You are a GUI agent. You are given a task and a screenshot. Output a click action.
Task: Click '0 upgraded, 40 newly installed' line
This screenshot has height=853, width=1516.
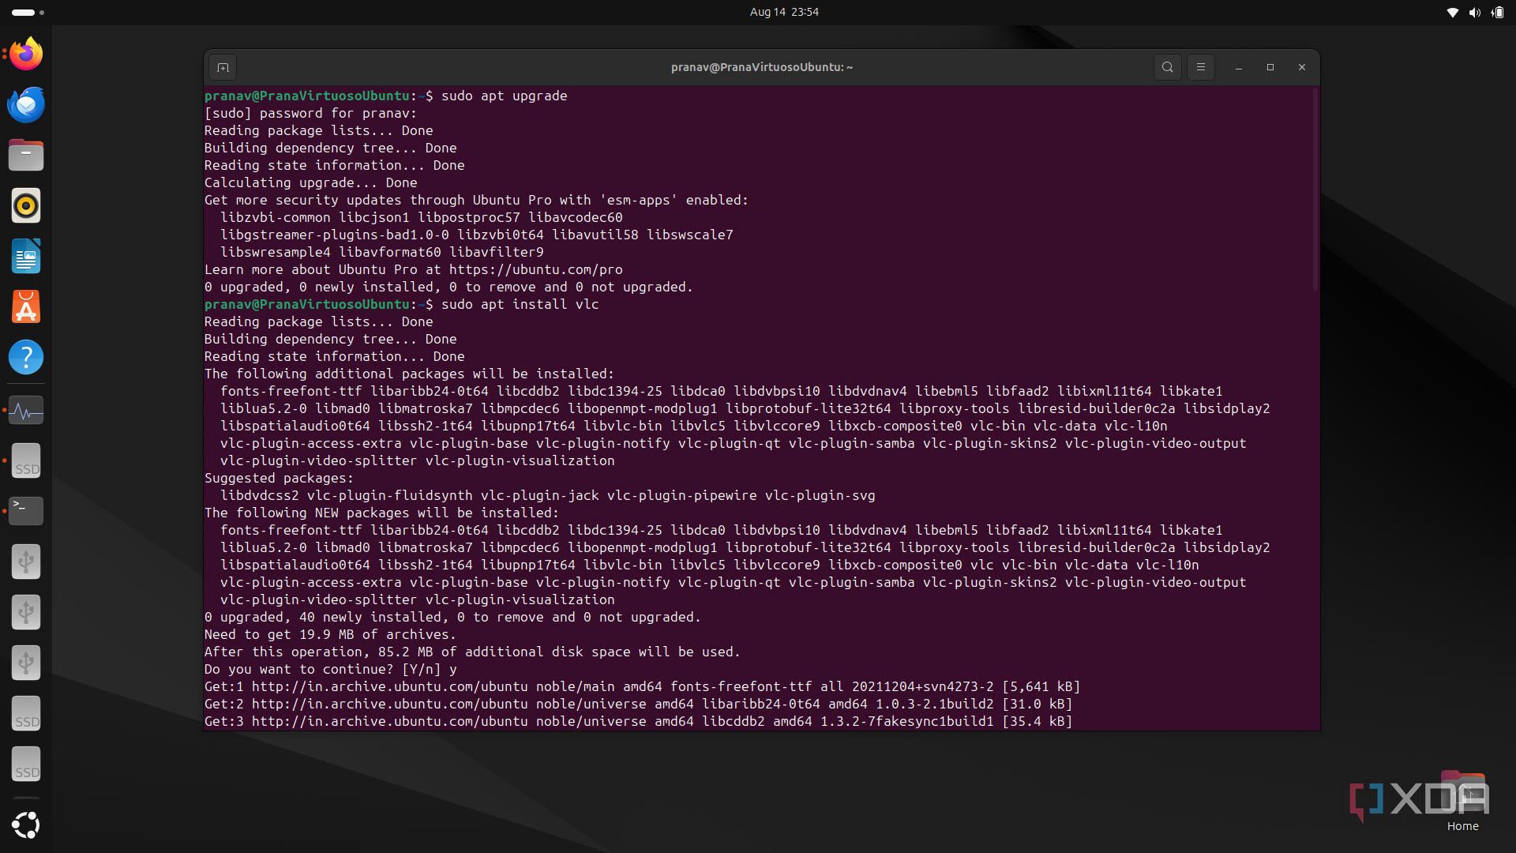point(452,617)
